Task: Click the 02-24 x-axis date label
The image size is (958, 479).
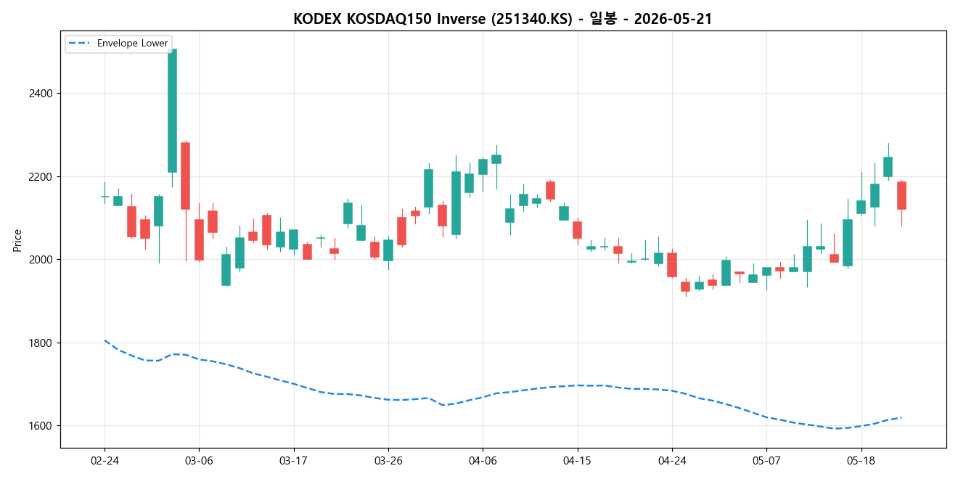Action: 105,461
